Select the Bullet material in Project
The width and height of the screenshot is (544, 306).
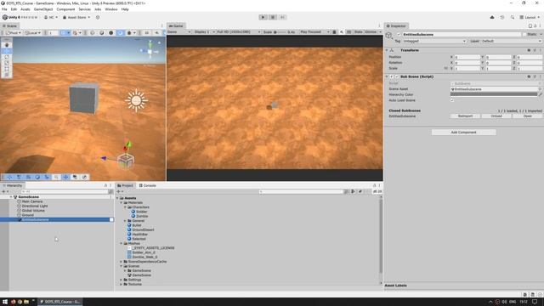tap(137, 225)
